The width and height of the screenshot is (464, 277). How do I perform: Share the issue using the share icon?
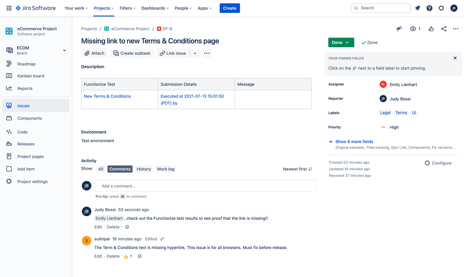click(443, 28)
